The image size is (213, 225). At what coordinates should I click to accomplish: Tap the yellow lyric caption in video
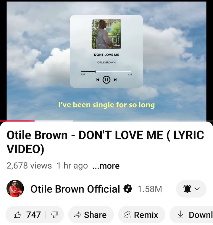pos(106,105)
